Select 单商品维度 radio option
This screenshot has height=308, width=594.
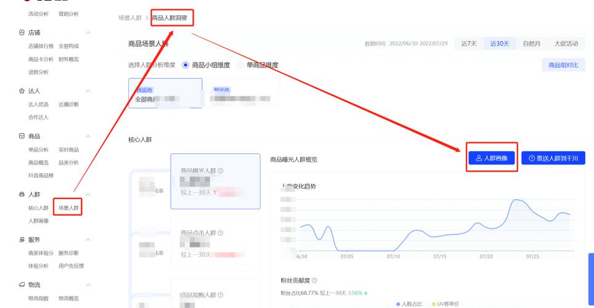point(240,65)
